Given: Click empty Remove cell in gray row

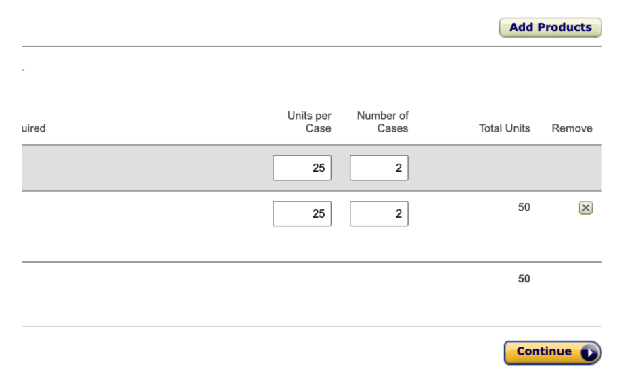Looking at the screenshot, I should tap(572, 168).
